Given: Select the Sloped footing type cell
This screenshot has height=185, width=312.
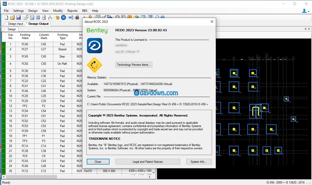Looking at the screenshot, I should click(62, 49).
